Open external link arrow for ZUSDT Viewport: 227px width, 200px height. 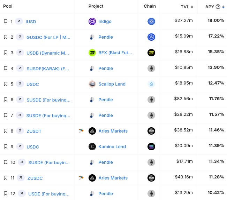20,131
